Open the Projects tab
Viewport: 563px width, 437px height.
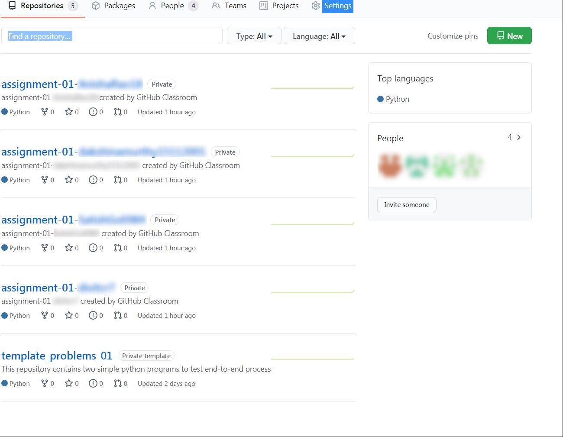coord(279,6)
